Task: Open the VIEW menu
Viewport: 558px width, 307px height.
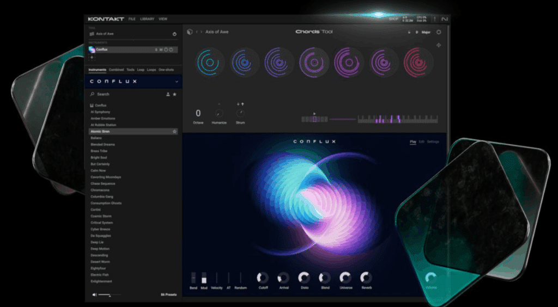Action: point(163,19)
